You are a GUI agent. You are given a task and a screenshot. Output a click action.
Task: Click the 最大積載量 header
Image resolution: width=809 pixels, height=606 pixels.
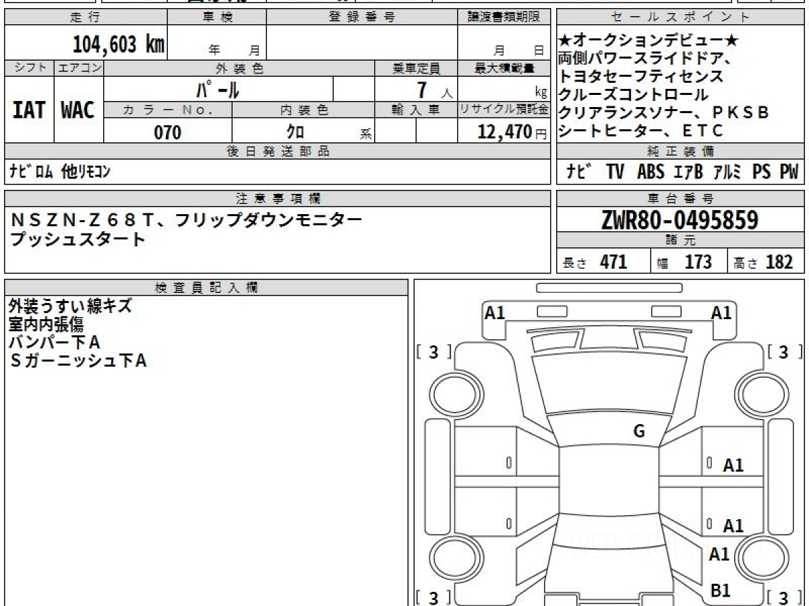click(504, 68)
